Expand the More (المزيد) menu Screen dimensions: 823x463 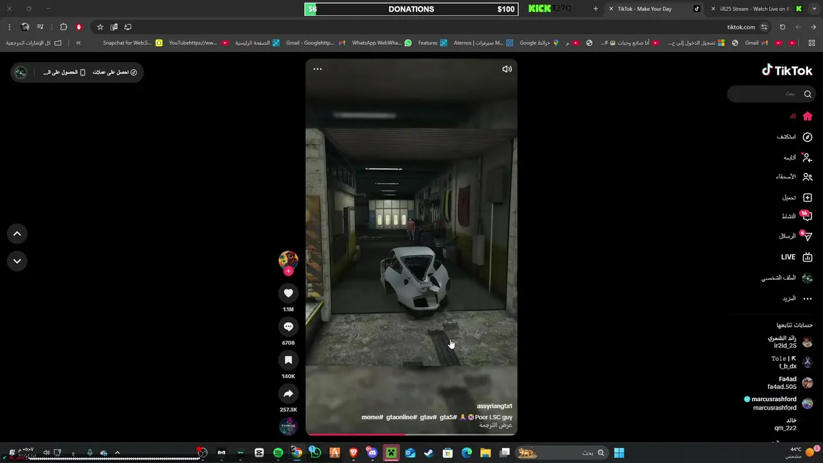(x=797, y=298)
